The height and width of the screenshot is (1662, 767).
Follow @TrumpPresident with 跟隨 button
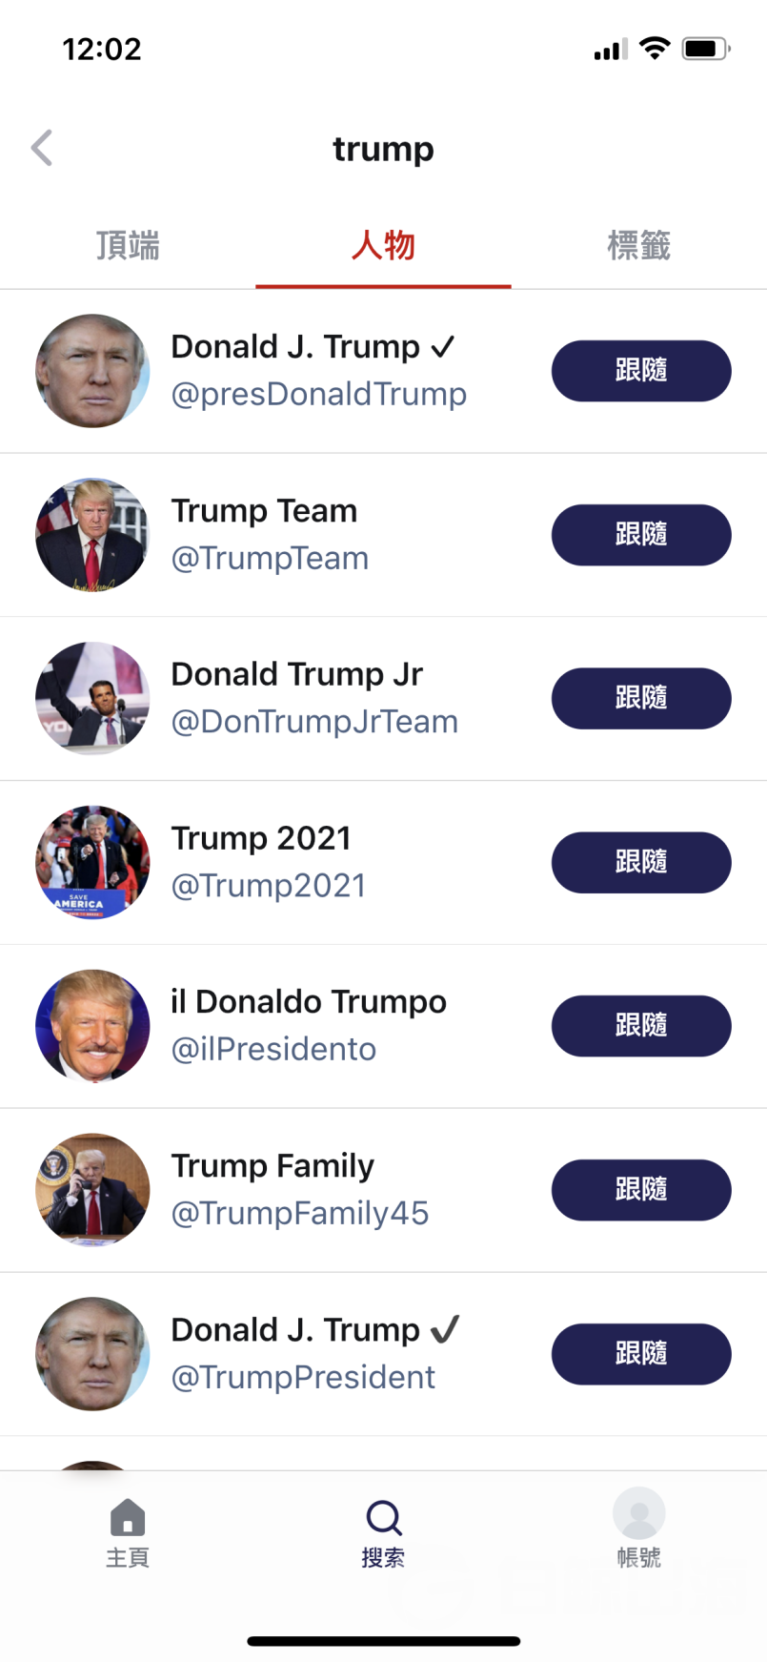coord(641,1354)
